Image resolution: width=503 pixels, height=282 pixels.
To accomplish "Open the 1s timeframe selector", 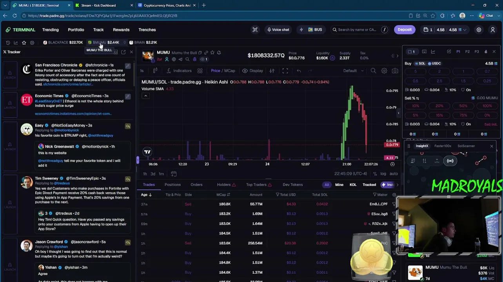I will (142, 71).
